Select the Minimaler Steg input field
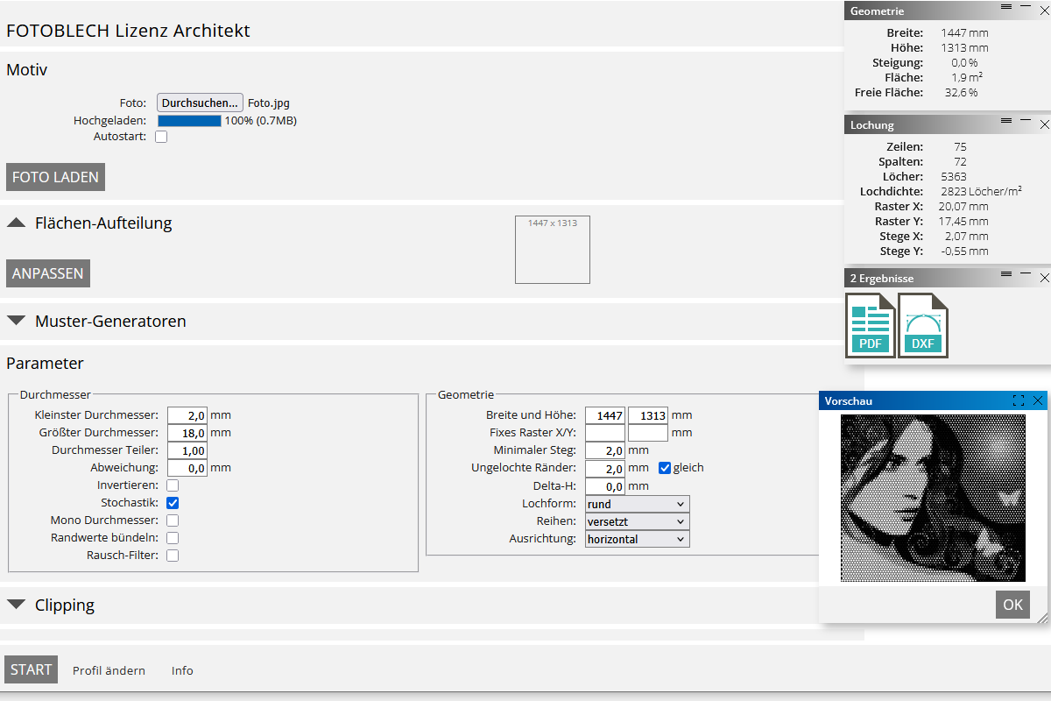Screen dimensions: 1051x701 [x=605, y=450]
